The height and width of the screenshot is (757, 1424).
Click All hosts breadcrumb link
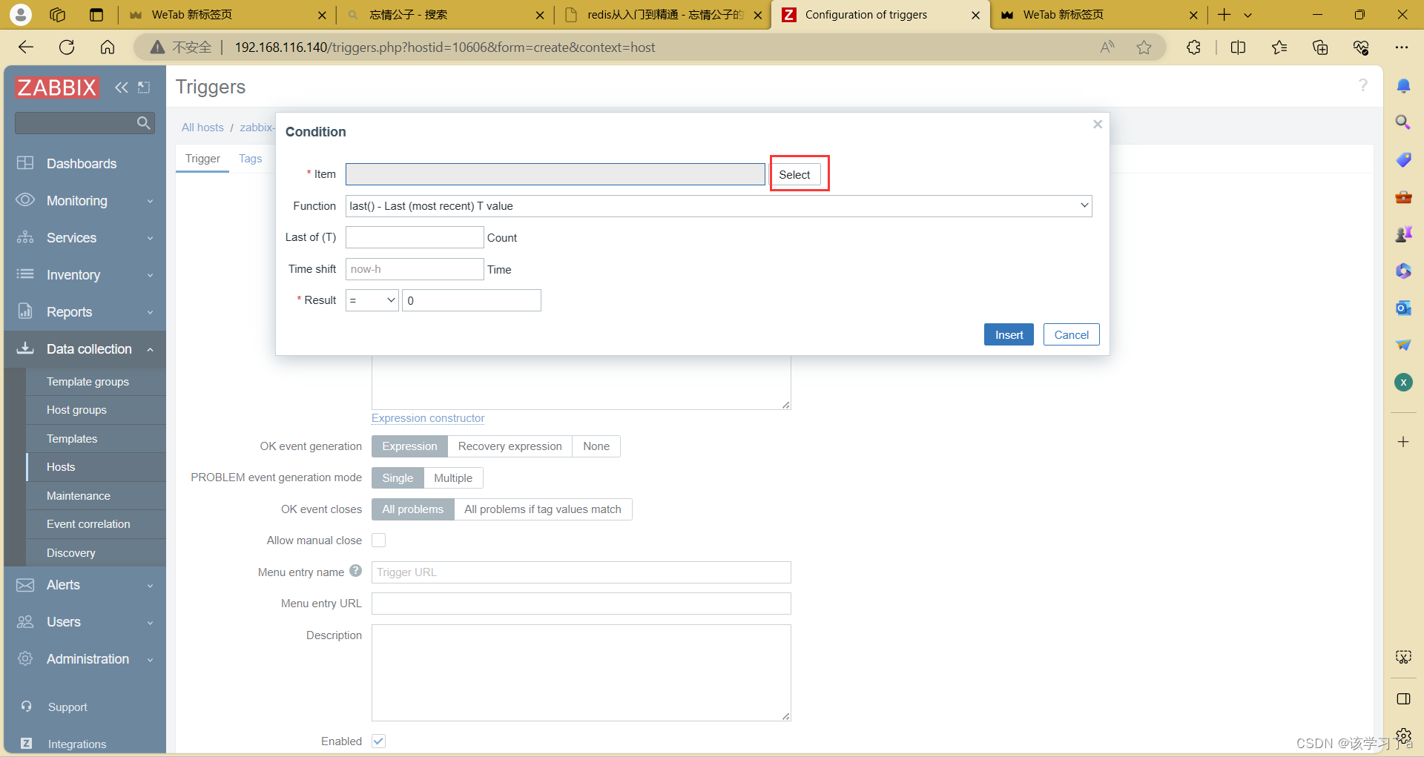point(202,128)
